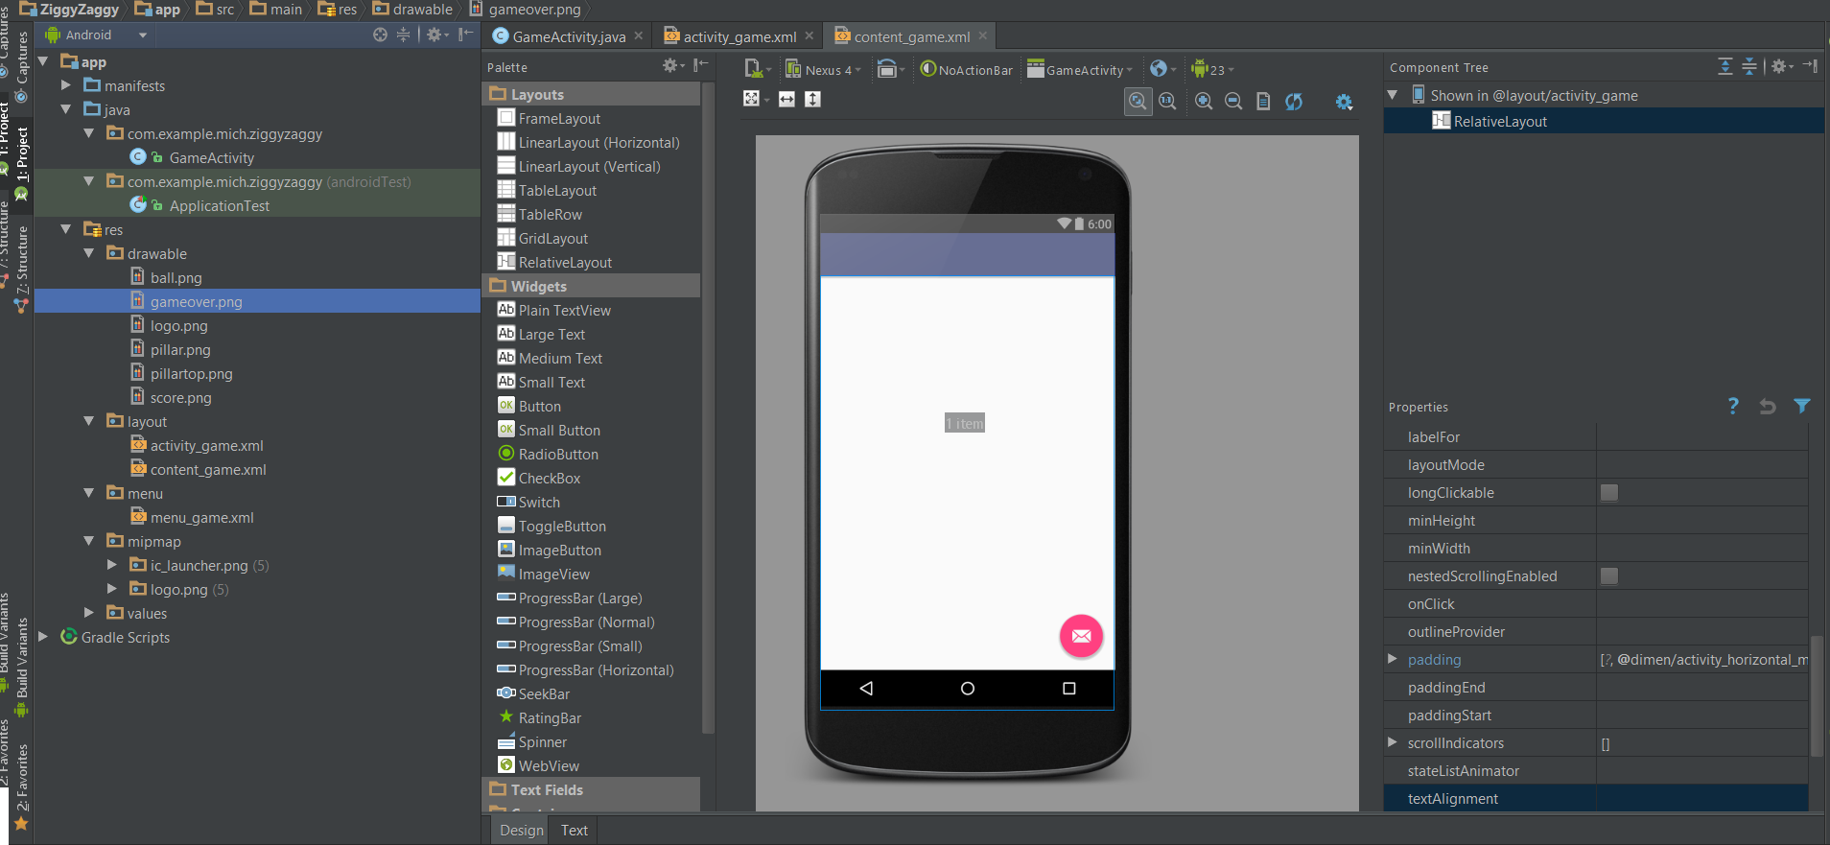Screen dimensions: 1830x845
Task: Click the actual size 1:1 zoom icon
Action: [1167, 102]
